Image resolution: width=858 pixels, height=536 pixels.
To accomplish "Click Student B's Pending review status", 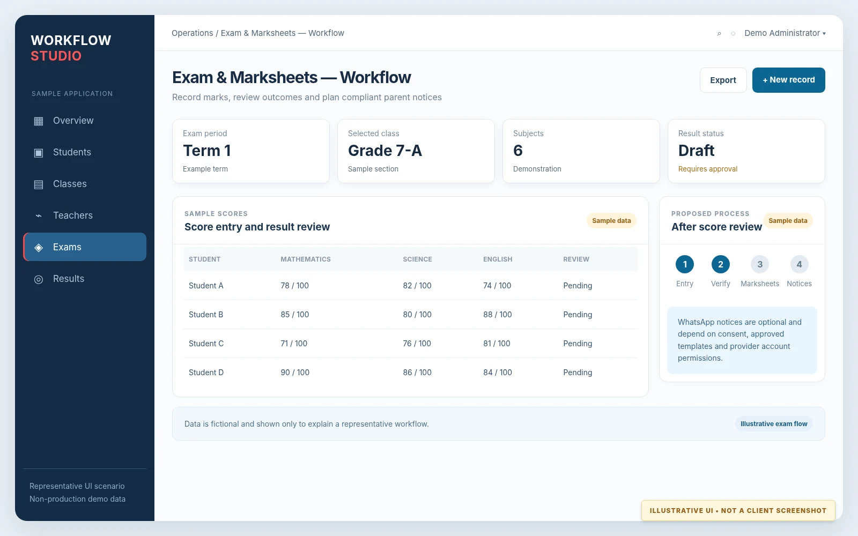I will [x=578, y=315].
